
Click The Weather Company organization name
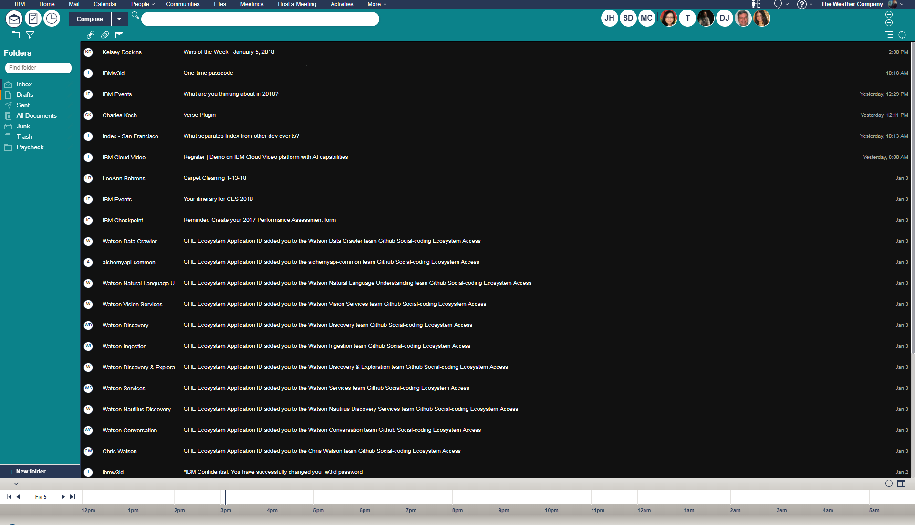pos(852,4)
